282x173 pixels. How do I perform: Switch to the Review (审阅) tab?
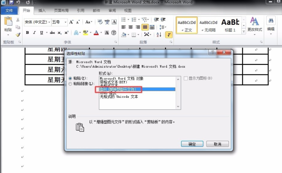[112, 10]
